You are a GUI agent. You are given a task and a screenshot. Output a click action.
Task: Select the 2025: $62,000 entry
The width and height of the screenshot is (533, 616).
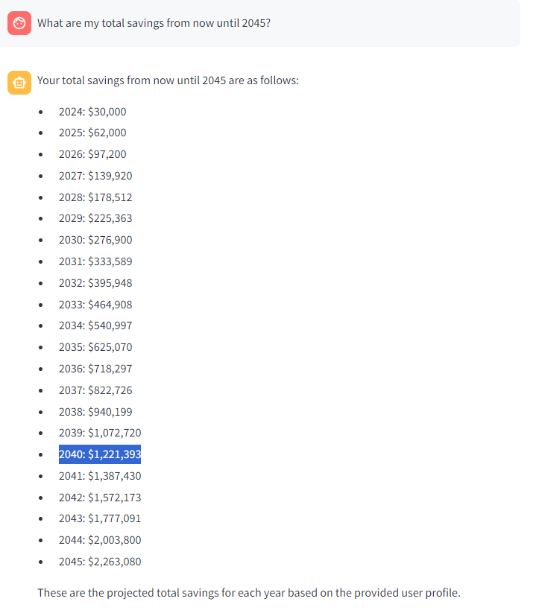[x=92, y=133]
